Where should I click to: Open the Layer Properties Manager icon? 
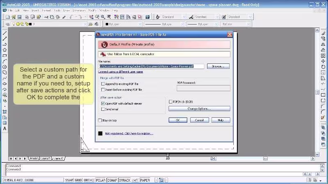tap(7, 24)
